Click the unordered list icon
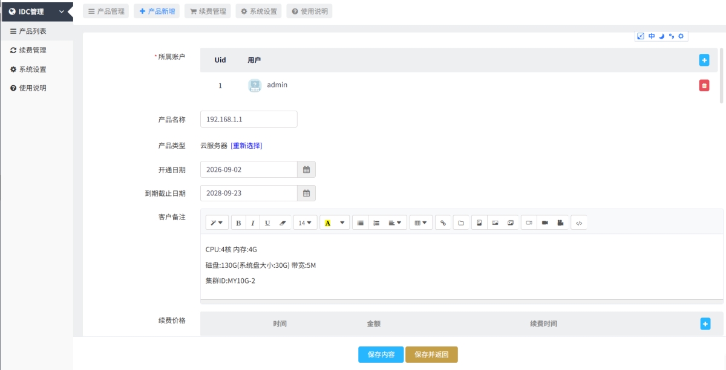The width and height of the screenshot is (726, 370). pos(361,223)
